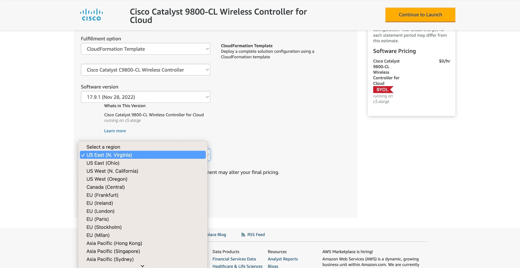Select Canada (Central) region option
This screenshot has height=268, width=520.
(x=106, y=187)
